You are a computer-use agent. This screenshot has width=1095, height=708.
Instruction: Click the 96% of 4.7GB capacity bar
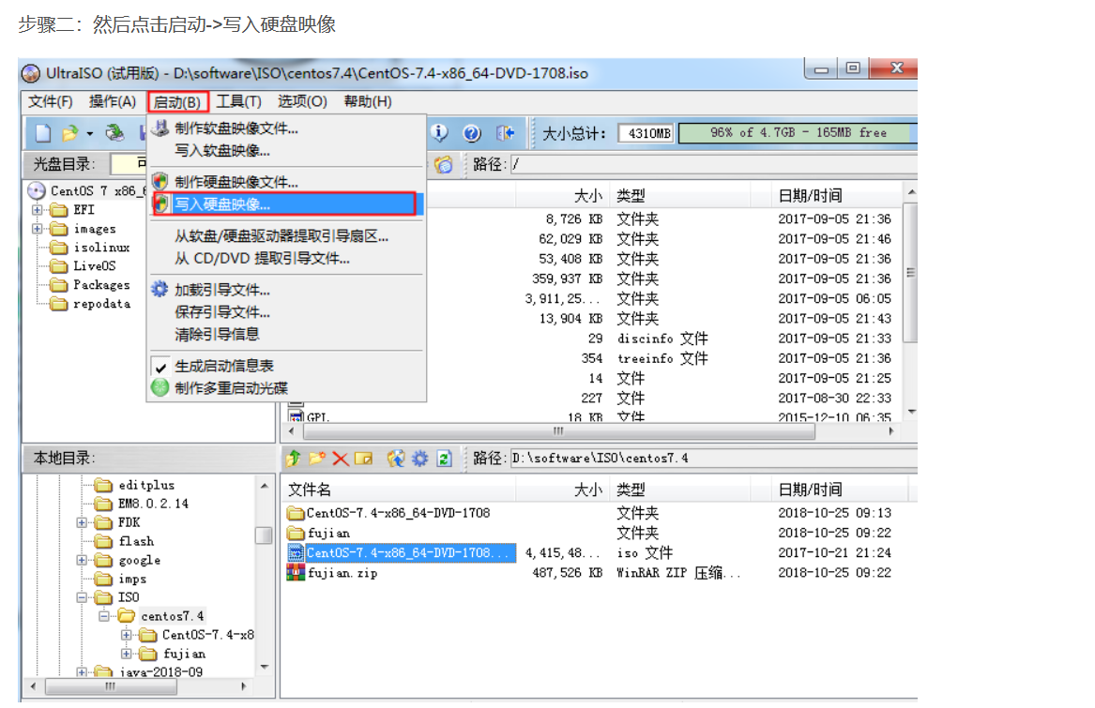coord(798,132)
